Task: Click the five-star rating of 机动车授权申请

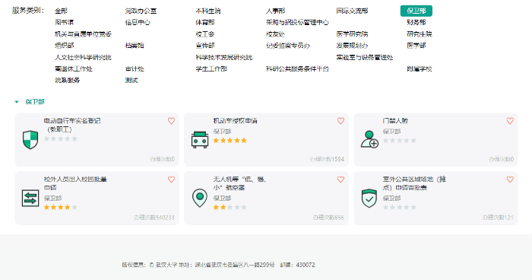Action: 230,140
